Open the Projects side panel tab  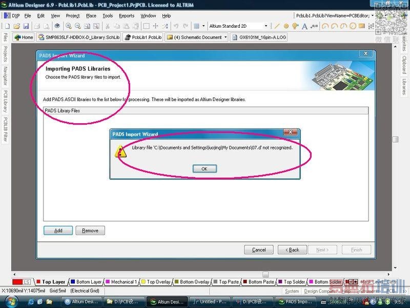(5, 54)
